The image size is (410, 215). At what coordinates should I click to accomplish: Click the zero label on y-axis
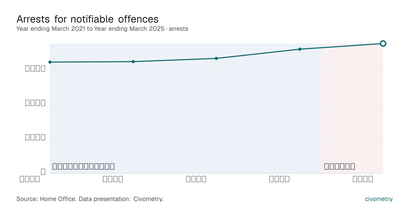click(x=43, y=172)
